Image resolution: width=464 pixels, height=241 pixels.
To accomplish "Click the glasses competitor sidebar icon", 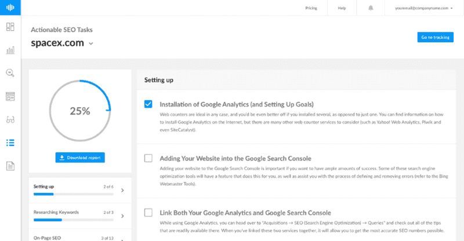I will point(10,119).
